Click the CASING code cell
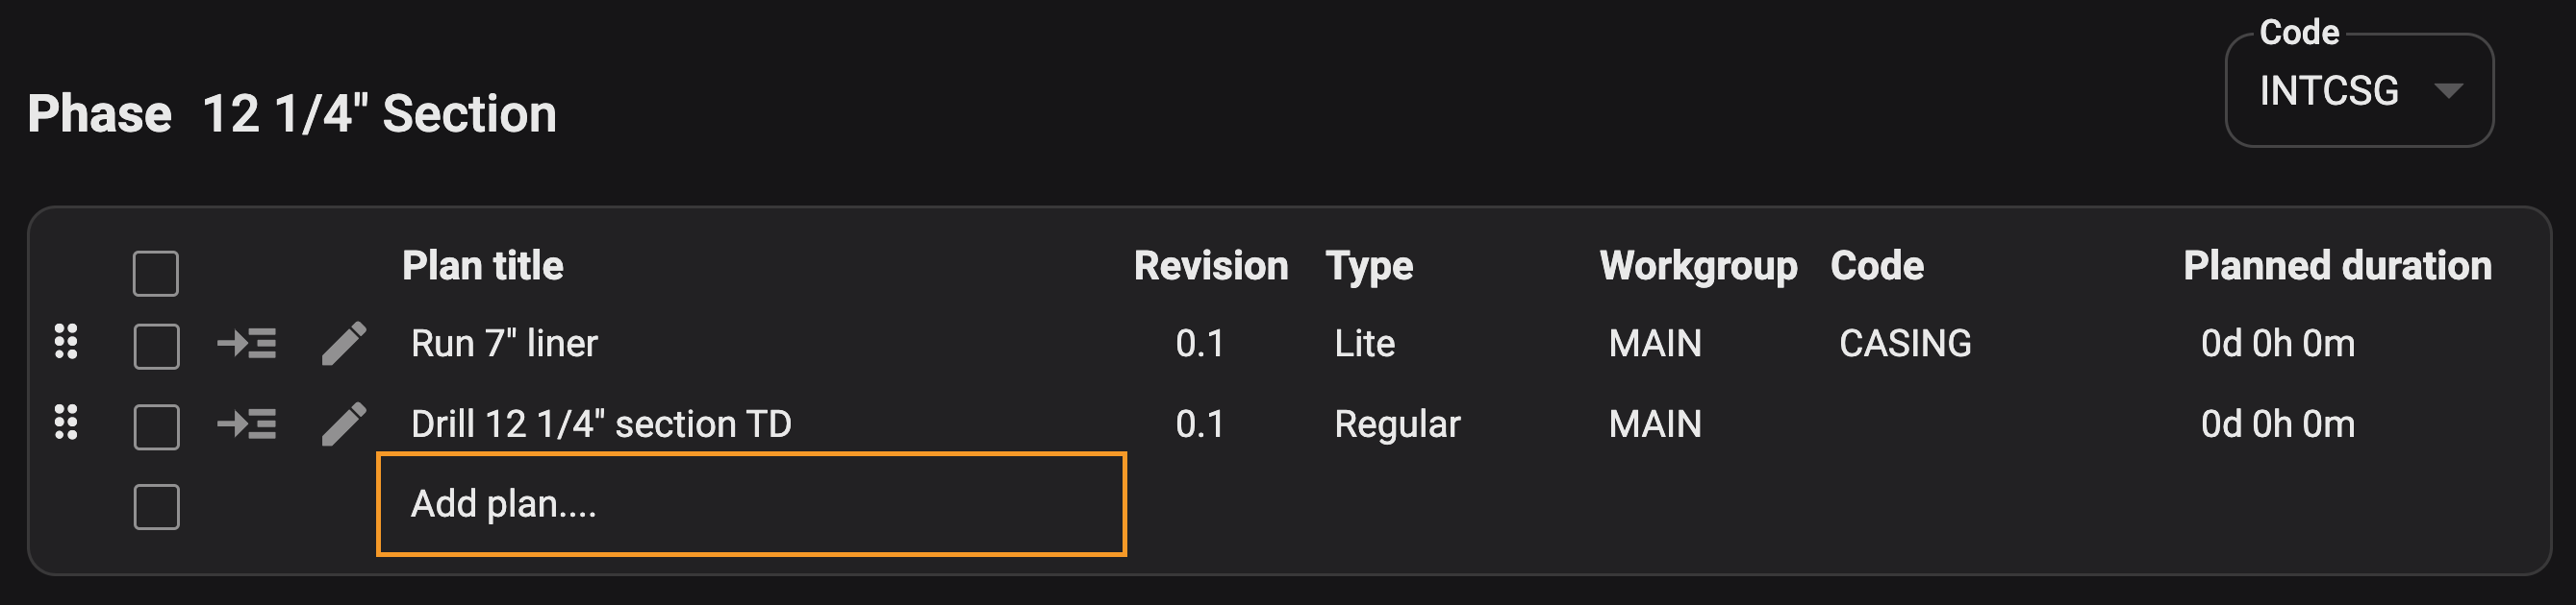2576x605 pixels. 1905,344
